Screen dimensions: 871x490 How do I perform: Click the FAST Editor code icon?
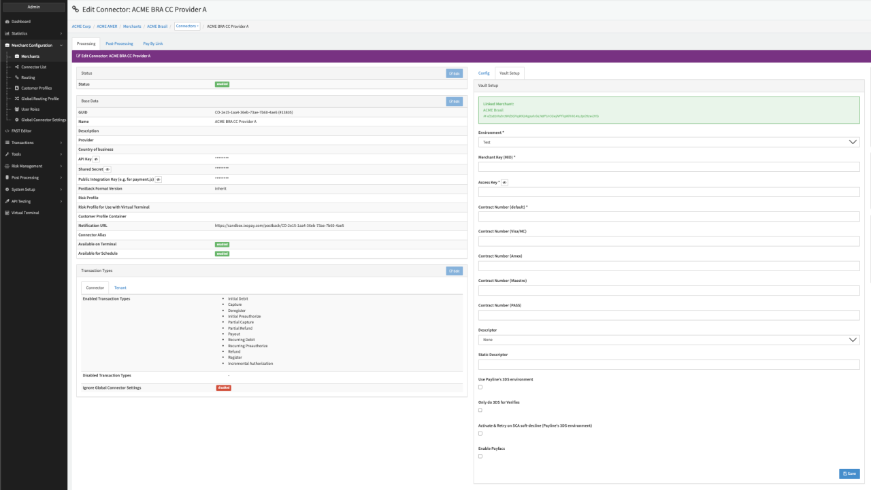pos(7,130)
